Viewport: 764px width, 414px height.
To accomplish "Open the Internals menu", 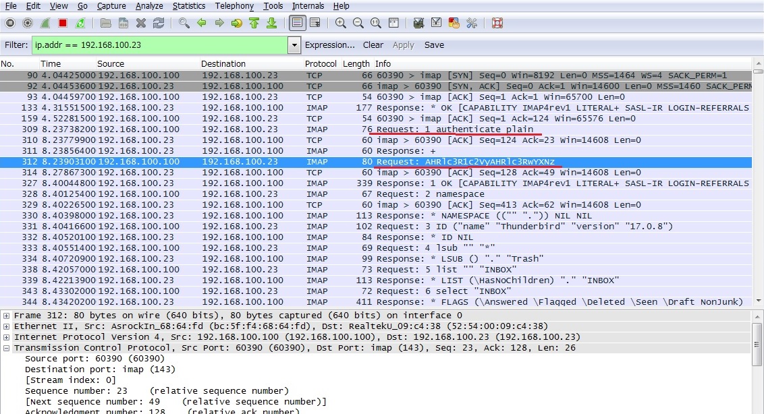I will tap(308, 6).
